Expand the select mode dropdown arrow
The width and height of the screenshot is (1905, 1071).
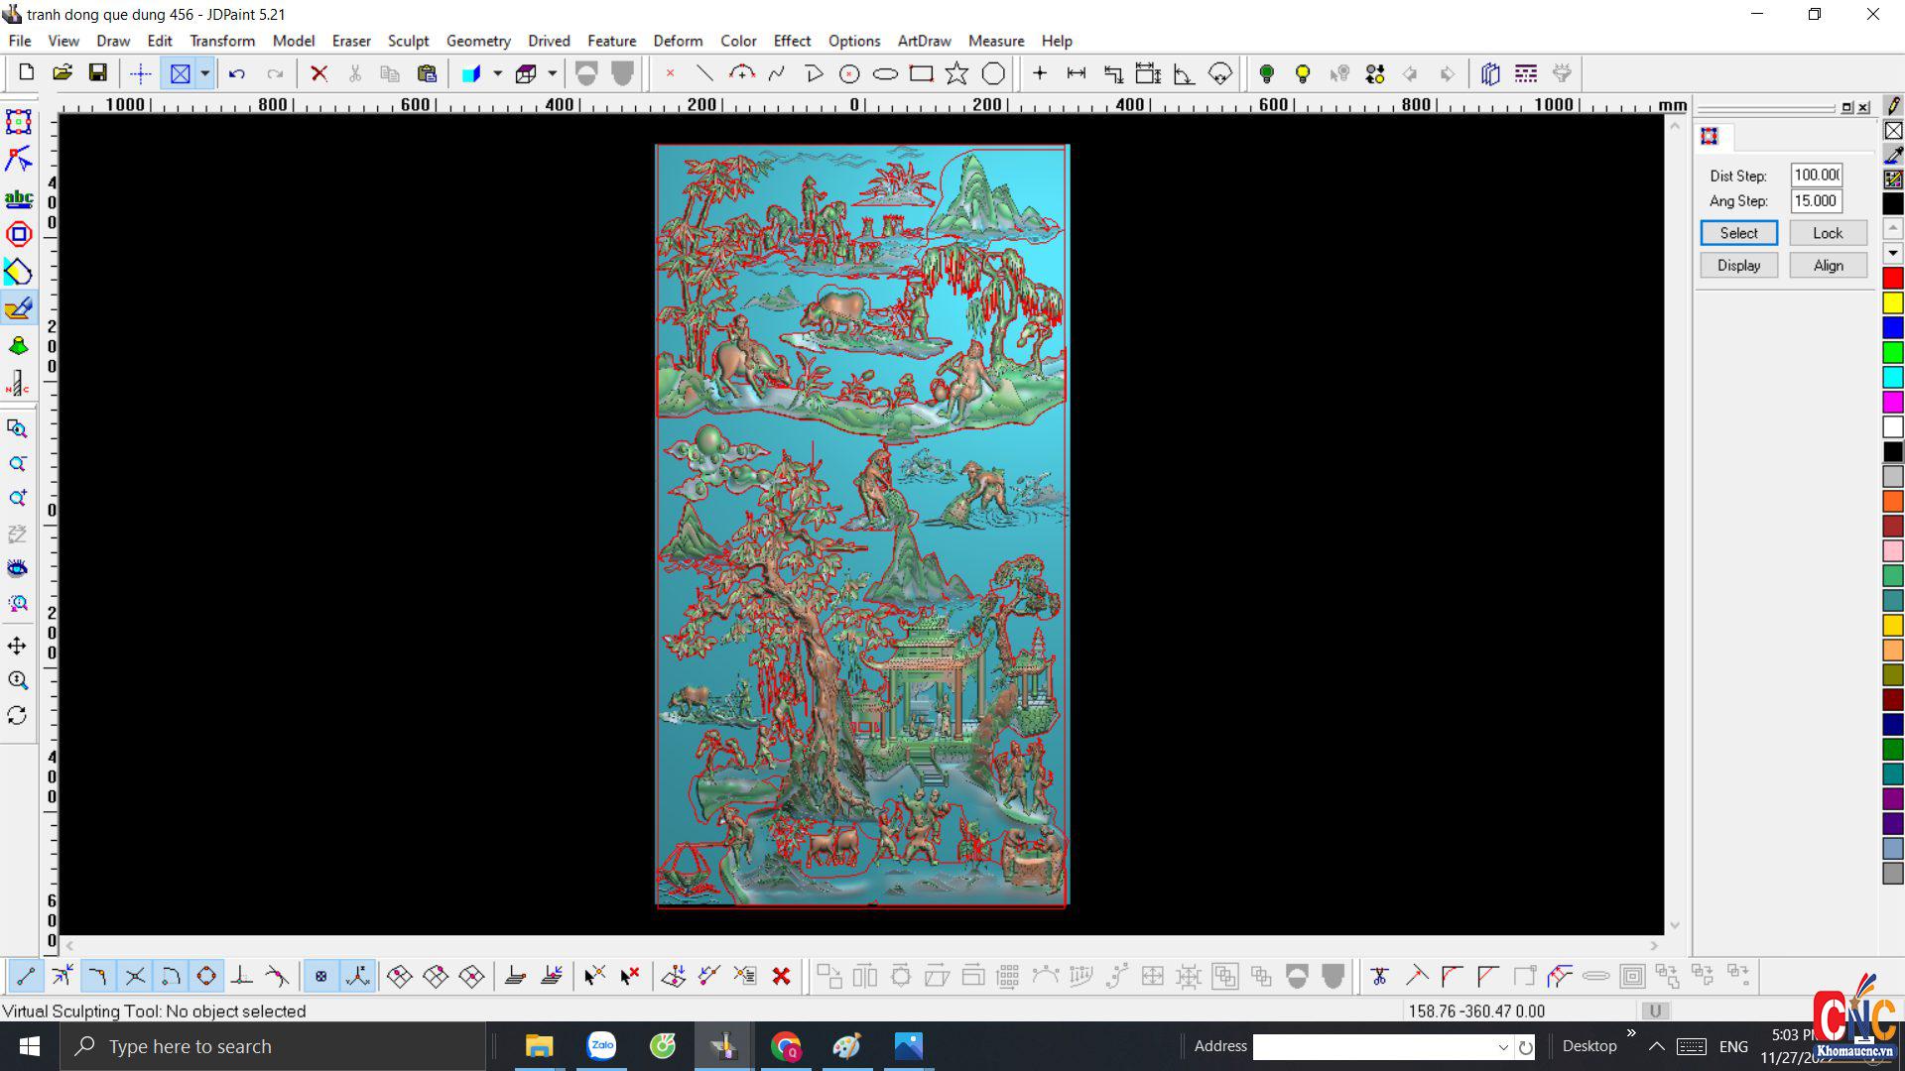[x=204, y=73]
